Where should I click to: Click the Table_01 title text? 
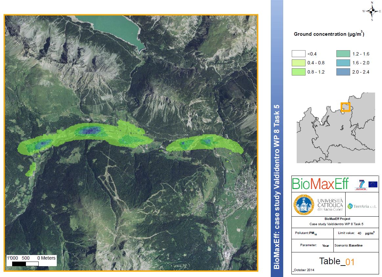[x=337, y=261]
